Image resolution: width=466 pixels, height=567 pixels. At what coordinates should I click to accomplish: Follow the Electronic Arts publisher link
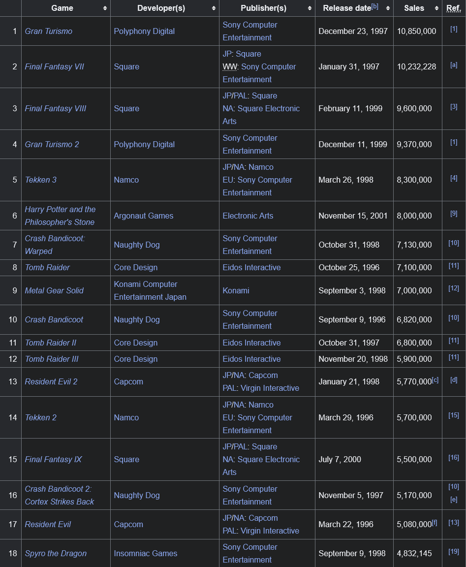point(248,216)
